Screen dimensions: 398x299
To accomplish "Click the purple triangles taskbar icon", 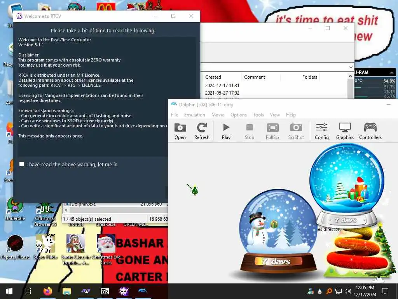I will (x=86, y=291).
